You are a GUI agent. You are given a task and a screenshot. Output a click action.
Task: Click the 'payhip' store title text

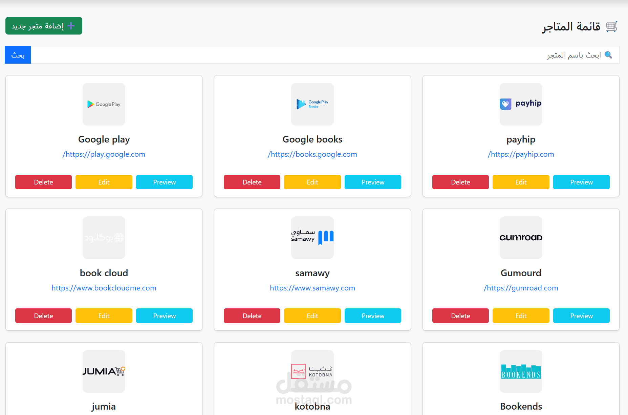tap(521, 139)
